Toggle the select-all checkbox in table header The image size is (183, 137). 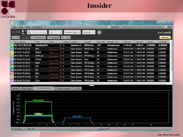[12, 42]
